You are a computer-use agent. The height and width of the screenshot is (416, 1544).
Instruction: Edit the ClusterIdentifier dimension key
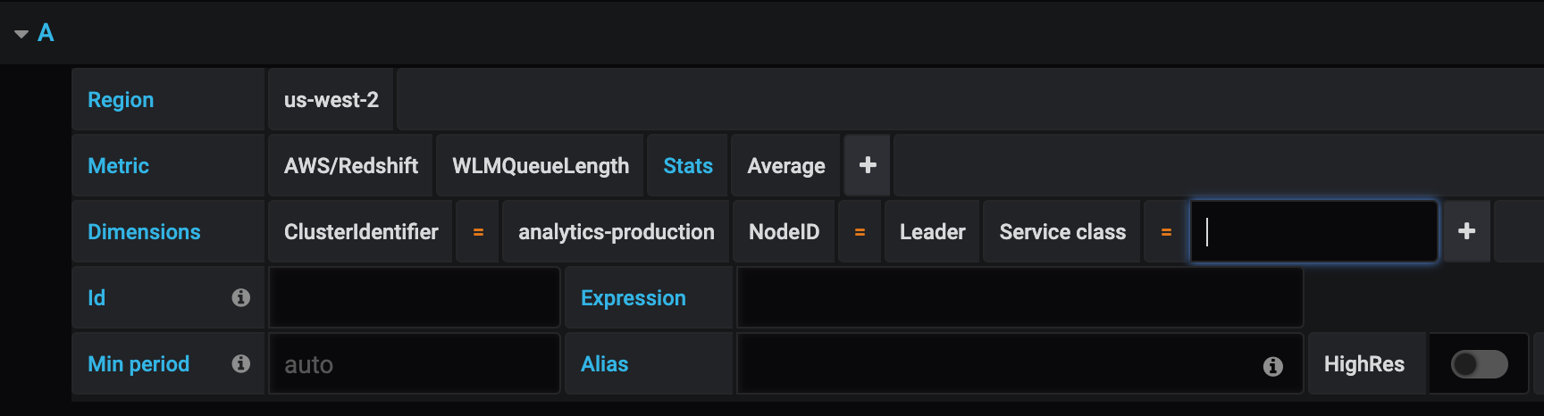pyautogui.click(x=361, y=231)
